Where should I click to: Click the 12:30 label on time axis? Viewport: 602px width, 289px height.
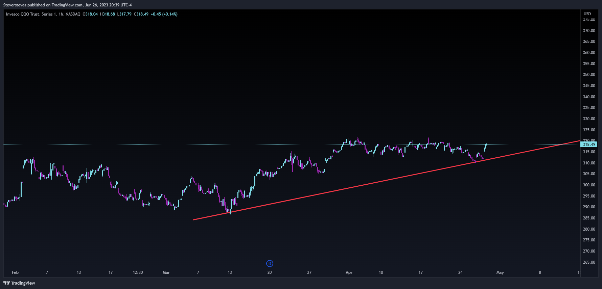pos(138,272)
